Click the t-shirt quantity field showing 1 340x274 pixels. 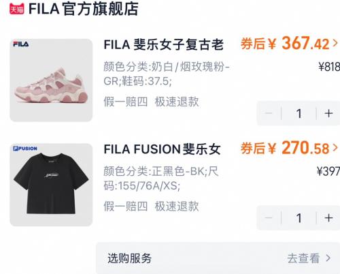pos(299,218)
